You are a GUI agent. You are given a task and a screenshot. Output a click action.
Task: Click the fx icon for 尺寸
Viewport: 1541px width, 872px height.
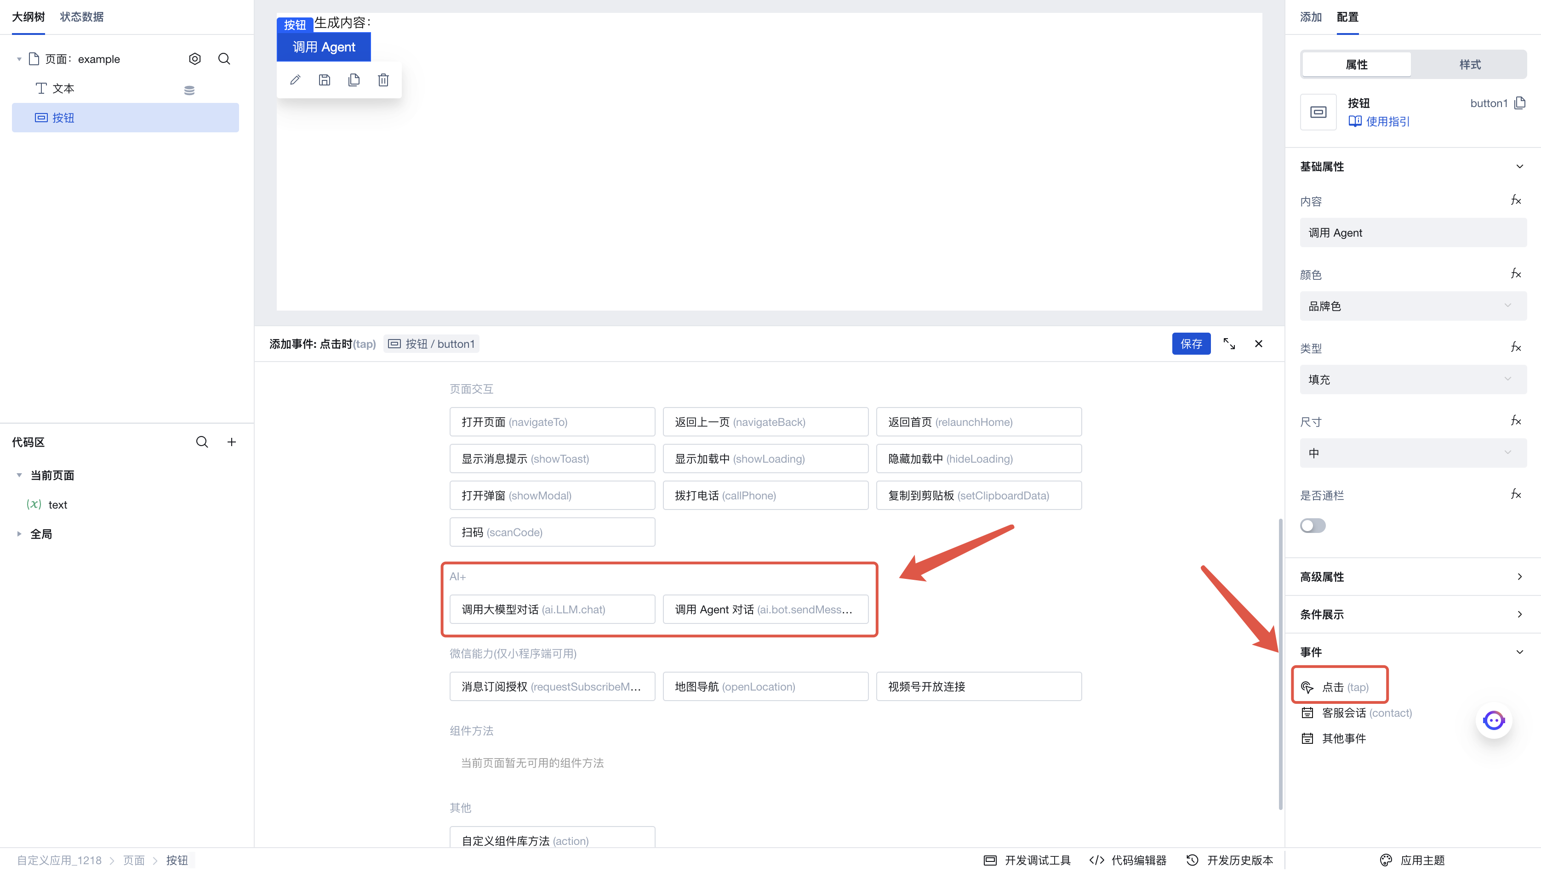[1516, 420]
